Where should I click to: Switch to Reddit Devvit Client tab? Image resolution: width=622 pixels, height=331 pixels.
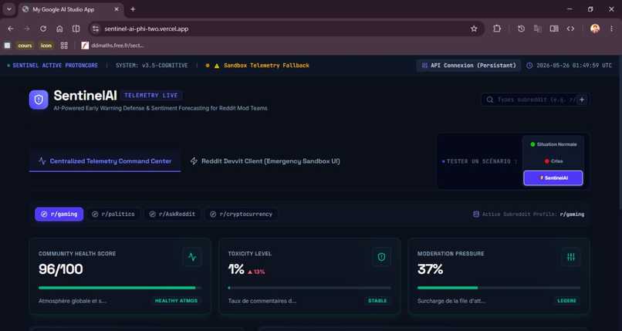coord(265,161)
